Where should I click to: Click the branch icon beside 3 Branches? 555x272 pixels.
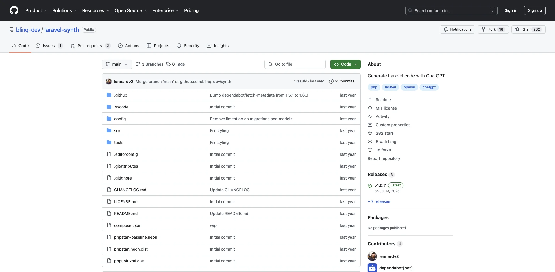tap(138, 64)
